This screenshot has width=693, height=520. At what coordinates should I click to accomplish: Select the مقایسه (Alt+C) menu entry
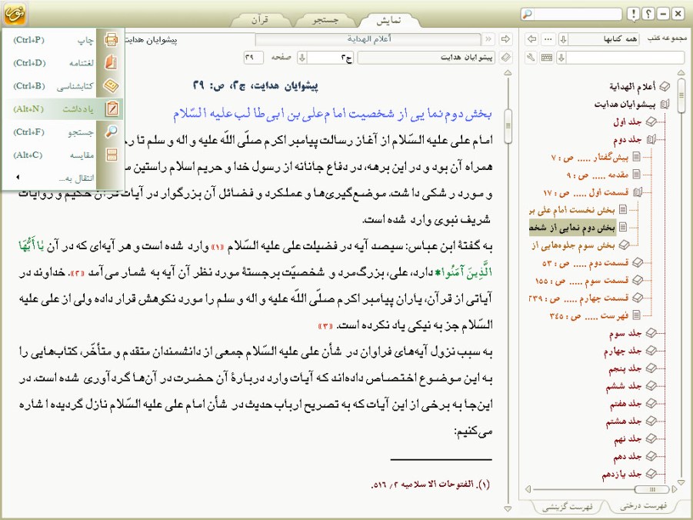tap(62, 155)
